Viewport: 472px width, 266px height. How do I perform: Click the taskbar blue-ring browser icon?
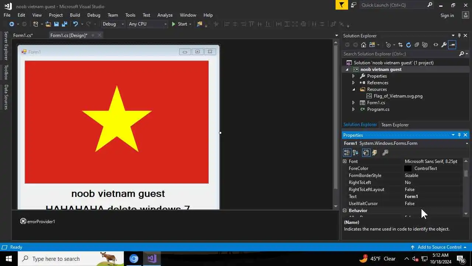pyautogui.click(x=134, y=259)
